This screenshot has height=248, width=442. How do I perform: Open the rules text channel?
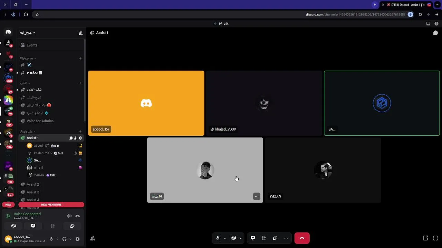point(50,73)
